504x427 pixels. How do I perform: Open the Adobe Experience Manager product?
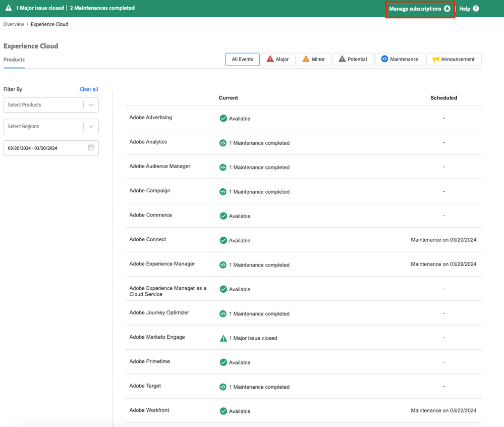pyautogui.click(x=162, y=264)
